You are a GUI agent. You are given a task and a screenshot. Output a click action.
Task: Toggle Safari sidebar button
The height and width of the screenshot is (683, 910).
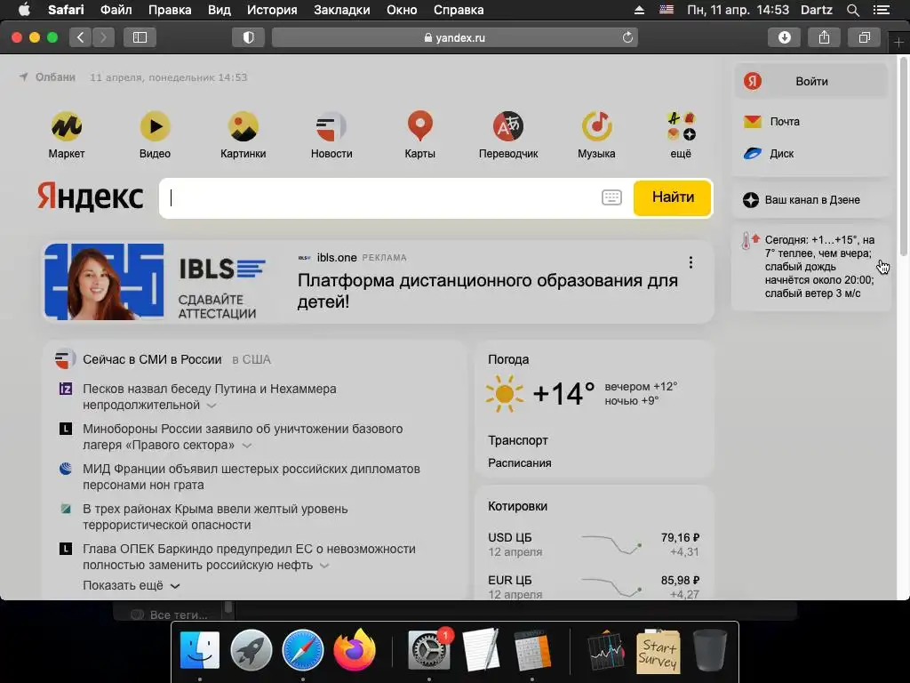click(x=140, y=37)
